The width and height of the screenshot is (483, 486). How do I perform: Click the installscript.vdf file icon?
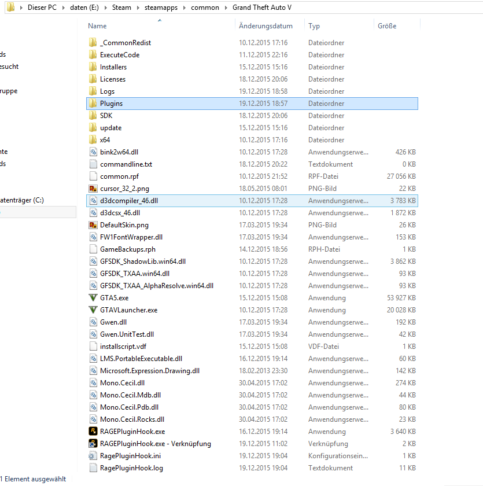pos(93,346)
